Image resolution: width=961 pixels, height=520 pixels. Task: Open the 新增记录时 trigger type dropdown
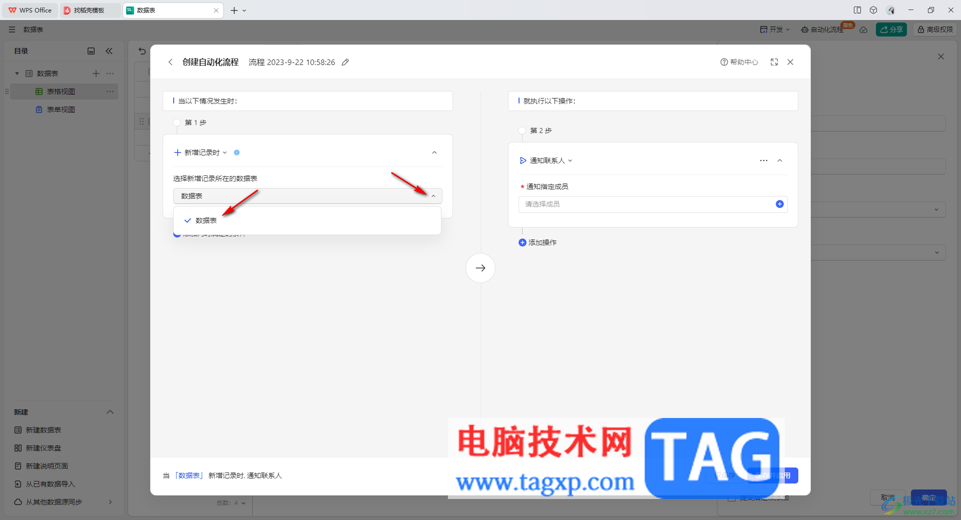pyautogui.click(x=201, y=152)
